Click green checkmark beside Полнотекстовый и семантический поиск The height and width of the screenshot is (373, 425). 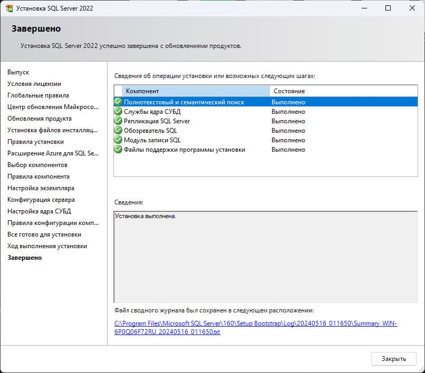[x=118, y=102]
